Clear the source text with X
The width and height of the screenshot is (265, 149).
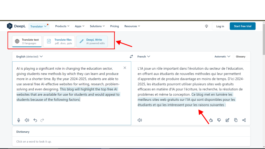click(x=125, y=68)
